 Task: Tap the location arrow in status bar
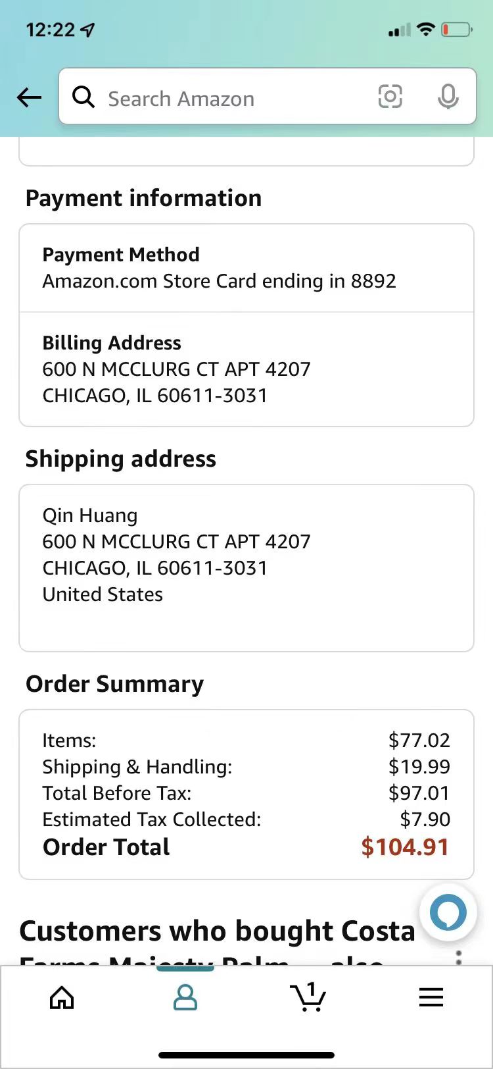87,30
